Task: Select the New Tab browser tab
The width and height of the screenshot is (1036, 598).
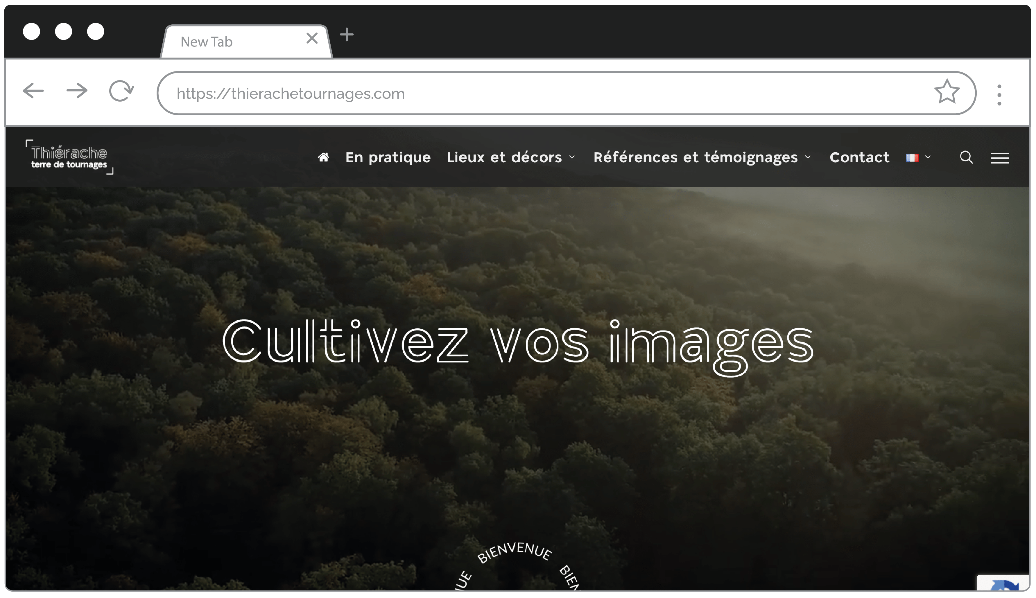Action: point(246,42)
